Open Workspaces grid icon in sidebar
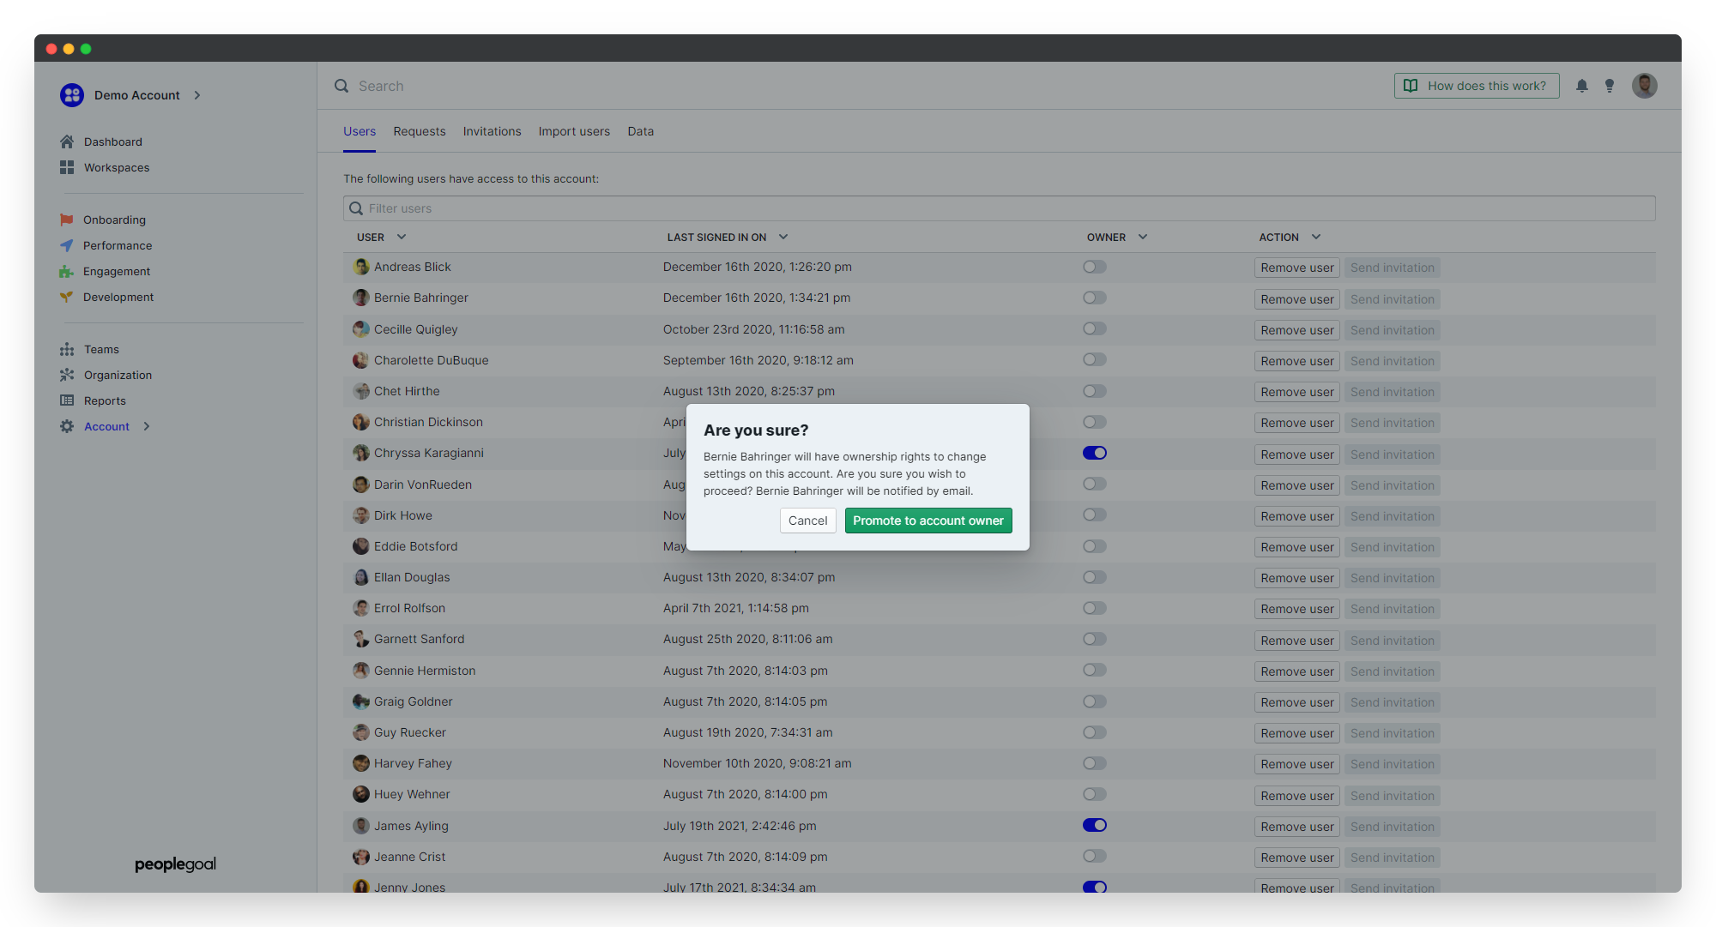Screen dimensions: 1716x927 67,167
